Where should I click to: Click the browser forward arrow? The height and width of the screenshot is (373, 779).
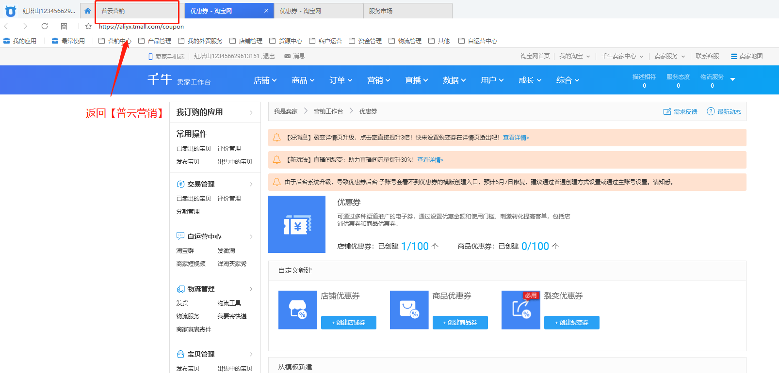tap(25, 26)
